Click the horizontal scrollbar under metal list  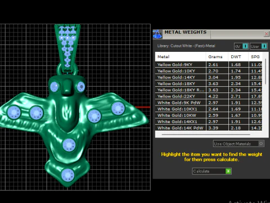(x=206, y=135)
